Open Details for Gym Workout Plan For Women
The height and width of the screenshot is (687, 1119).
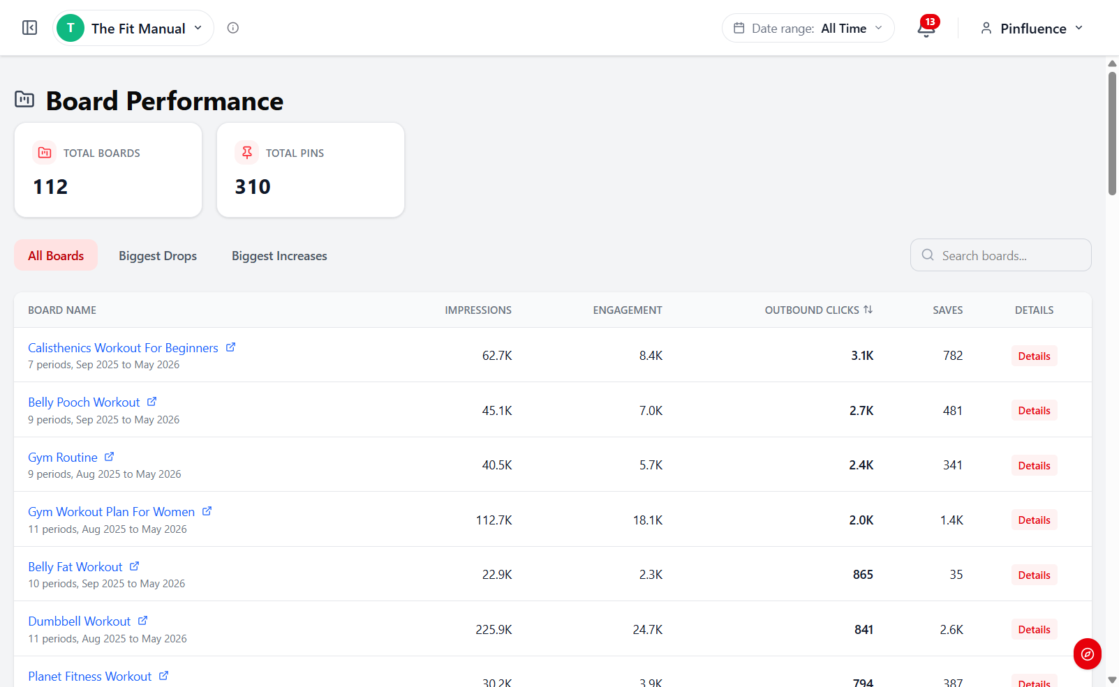click(x=1034, y=520)
